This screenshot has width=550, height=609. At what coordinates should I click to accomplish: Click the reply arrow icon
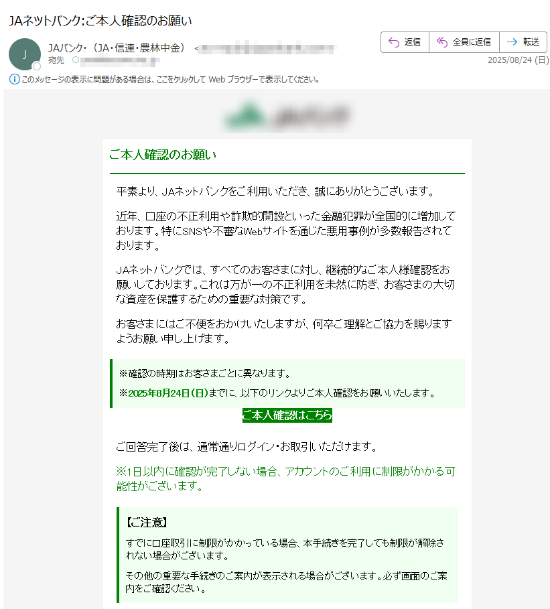point(394,42)
